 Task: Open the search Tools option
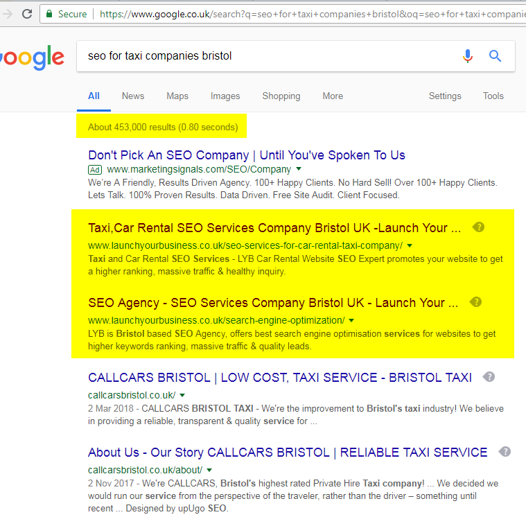493,96
